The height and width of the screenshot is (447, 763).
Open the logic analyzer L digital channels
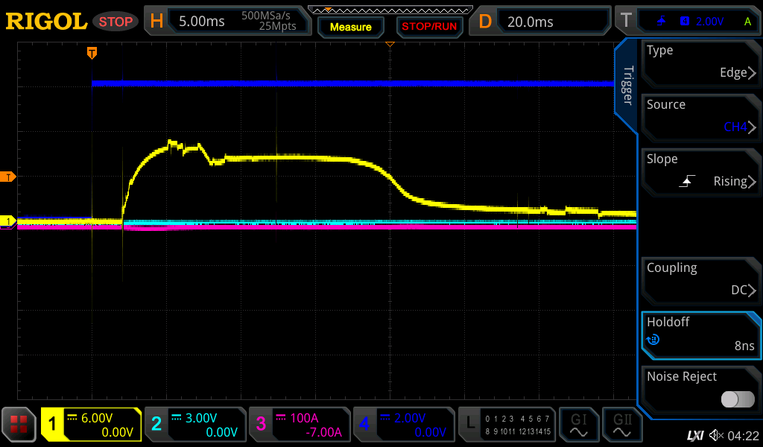(x=507, y=425)
